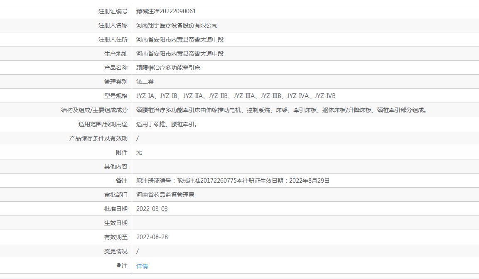
Task: Click the 变更情况 label
Action: [116, 251]
